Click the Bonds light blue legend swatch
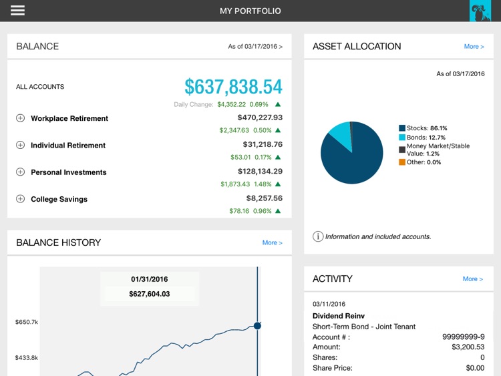 402,138
